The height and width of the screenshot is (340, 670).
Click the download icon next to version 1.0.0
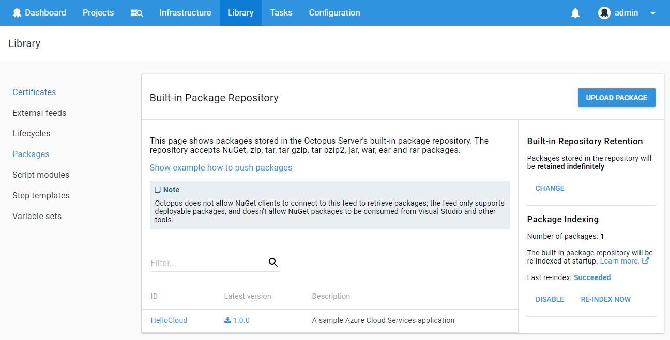coord(226,320)
